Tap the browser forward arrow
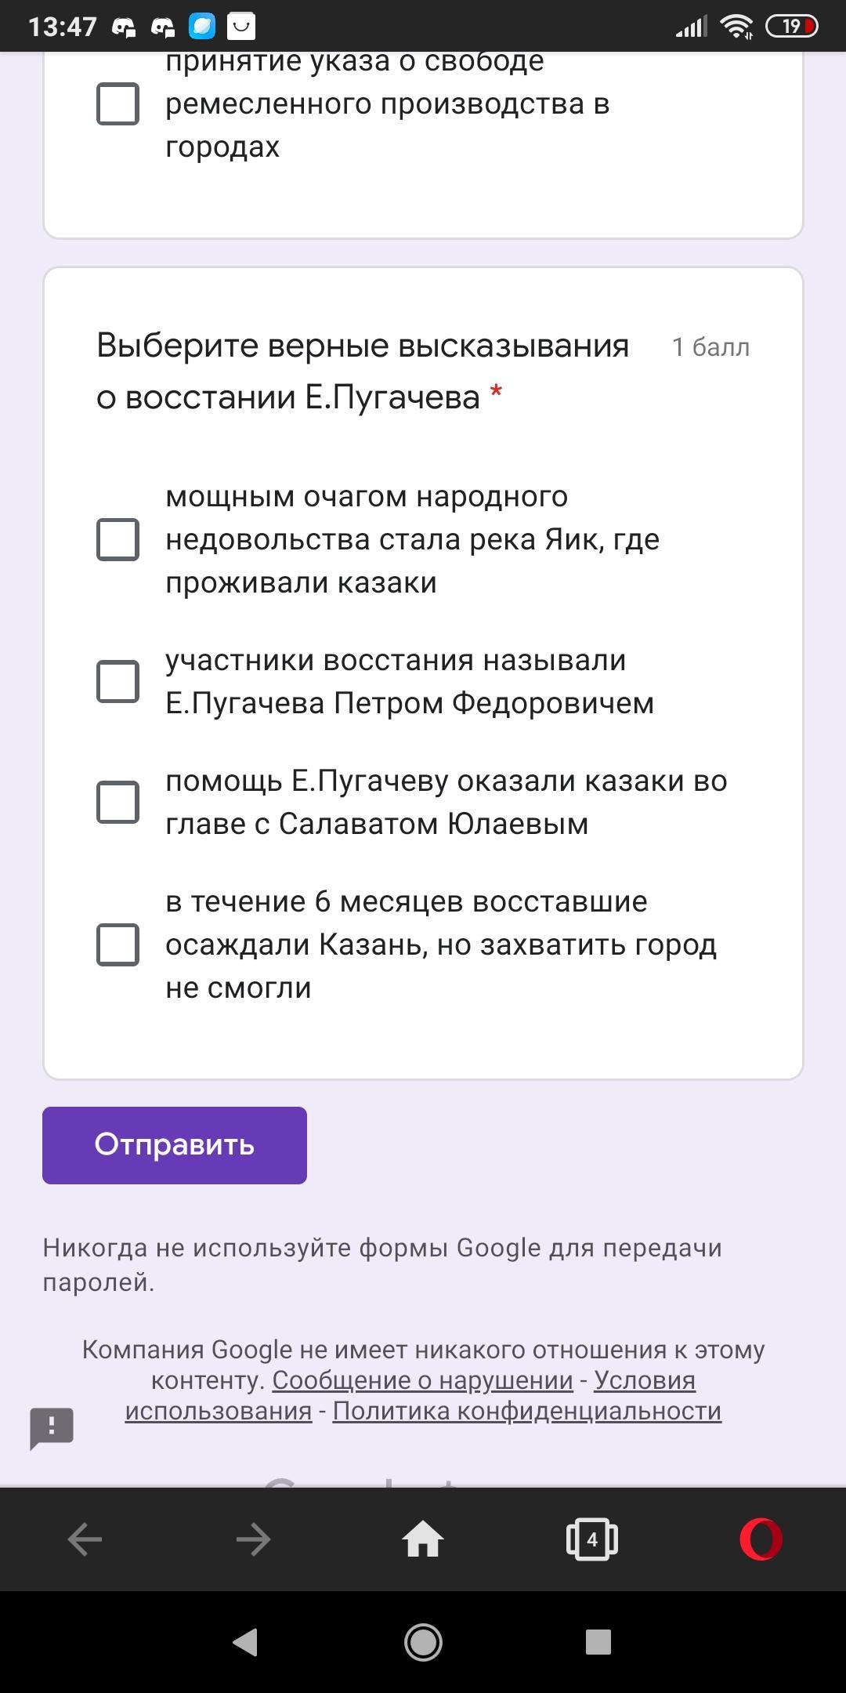The width and height of the screenshot is (846, 1693). [x=253, y=1539]
